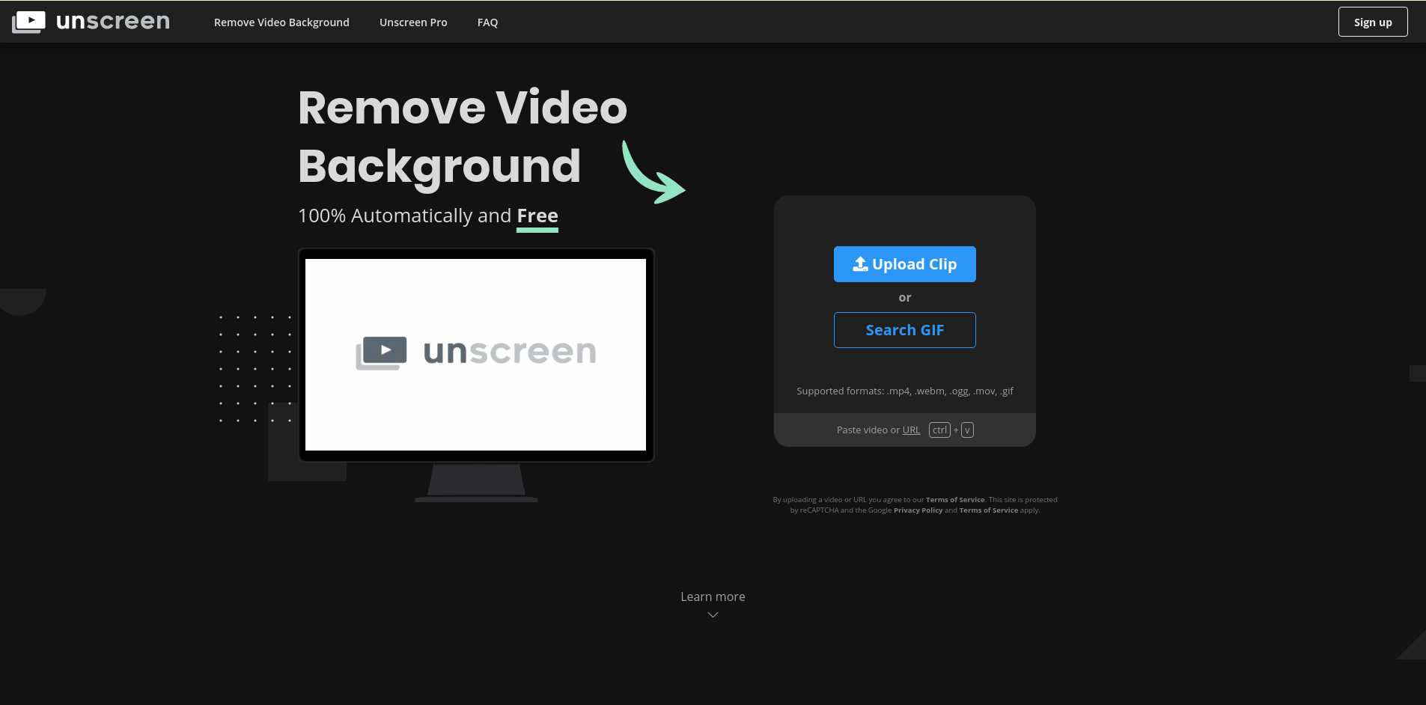Click the ctrl key hint badge
Screen dimensions: 1426x705
[939, 430]
